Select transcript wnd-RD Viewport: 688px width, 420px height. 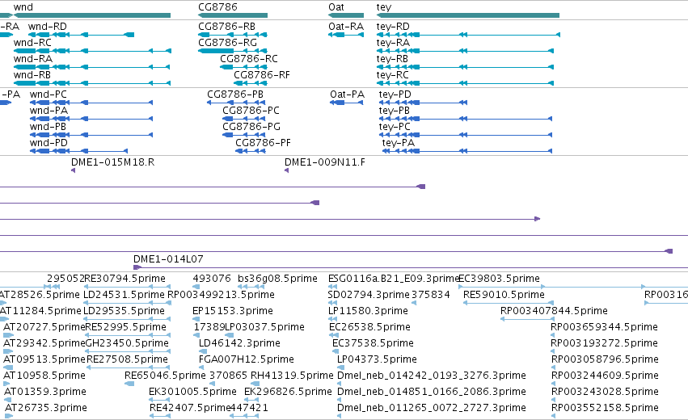pyautogui.click(x=48, y=27)
